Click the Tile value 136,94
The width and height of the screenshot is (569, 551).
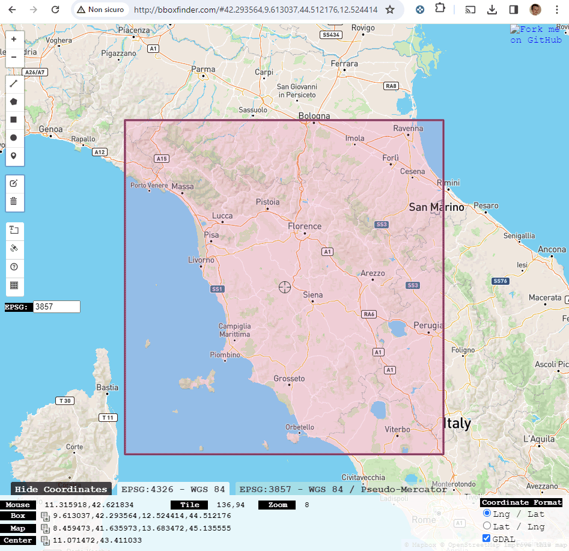231,505
